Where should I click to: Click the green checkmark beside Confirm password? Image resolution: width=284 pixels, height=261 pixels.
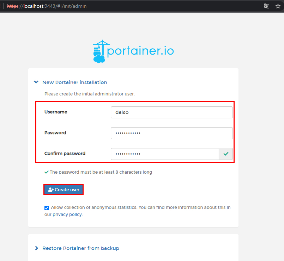[226, 154]
